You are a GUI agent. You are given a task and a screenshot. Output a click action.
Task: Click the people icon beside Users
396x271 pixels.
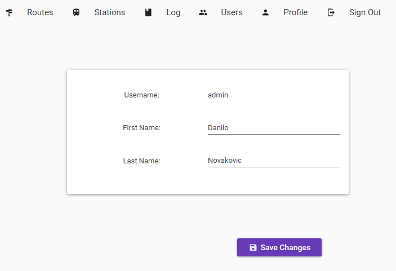[x=203, y=12]
